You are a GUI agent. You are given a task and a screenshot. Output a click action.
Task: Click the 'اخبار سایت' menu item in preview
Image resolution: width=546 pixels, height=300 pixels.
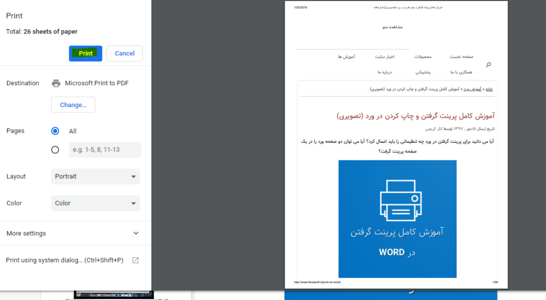tap(384, 56)
